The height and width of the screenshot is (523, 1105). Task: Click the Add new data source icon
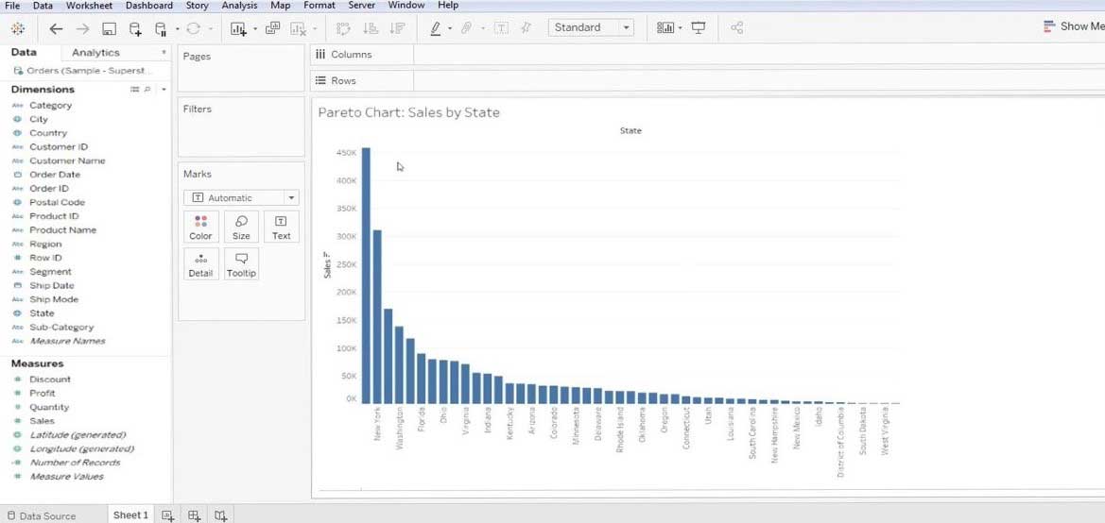pyautogui.click(x=135, y=28)
